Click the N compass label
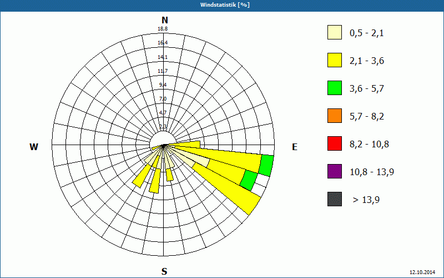This screenshot has width=444, height=278. (x=165, y=21)
